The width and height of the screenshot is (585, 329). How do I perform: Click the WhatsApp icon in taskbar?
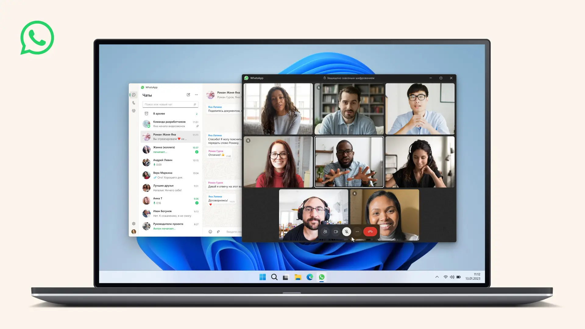pos(322,277)
